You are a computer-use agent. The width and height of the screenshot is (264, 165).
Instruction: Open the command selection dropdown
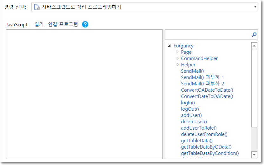tap(255, 7)
